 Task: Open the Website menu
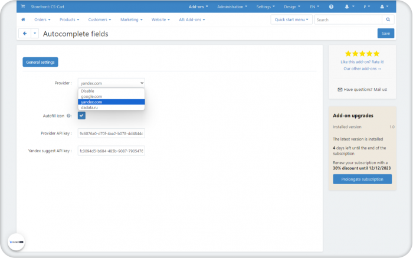click(x=160, y=19)
